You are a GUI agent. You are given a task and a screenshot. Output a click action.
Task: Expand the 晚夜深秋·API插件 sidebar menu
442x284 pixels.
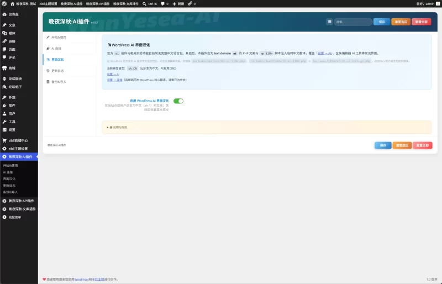(x=19, y=201)
